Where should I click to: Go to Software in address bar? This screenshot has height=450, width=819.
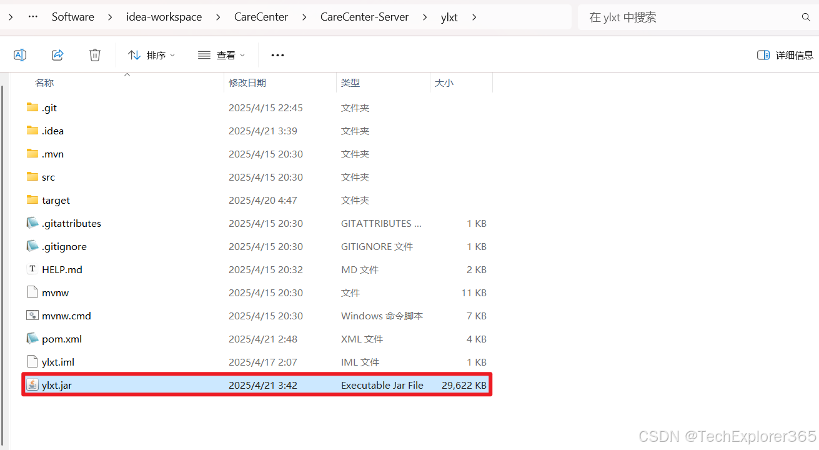[x=73, y=17]
